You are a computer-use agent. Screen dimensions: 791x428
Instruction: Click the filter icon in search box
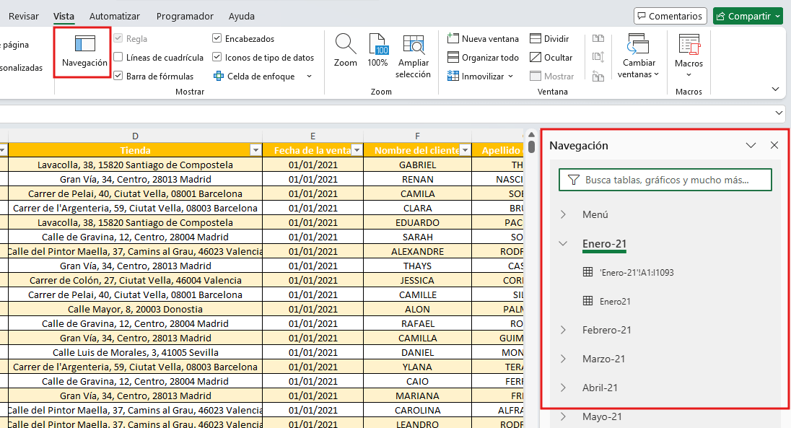point(574,180)
